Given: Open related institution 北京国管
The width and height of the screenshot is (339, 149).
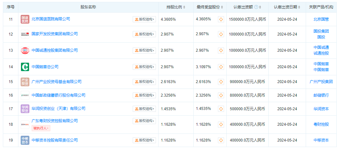Looking at the screenshot, I should pos(321,19).
